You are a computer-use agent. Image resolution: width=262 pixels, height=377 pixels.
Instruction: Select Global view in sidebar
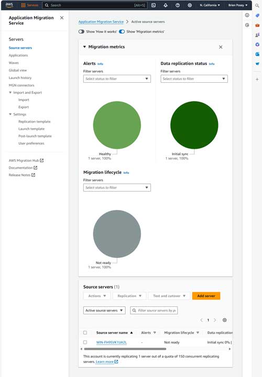(18, 70)
